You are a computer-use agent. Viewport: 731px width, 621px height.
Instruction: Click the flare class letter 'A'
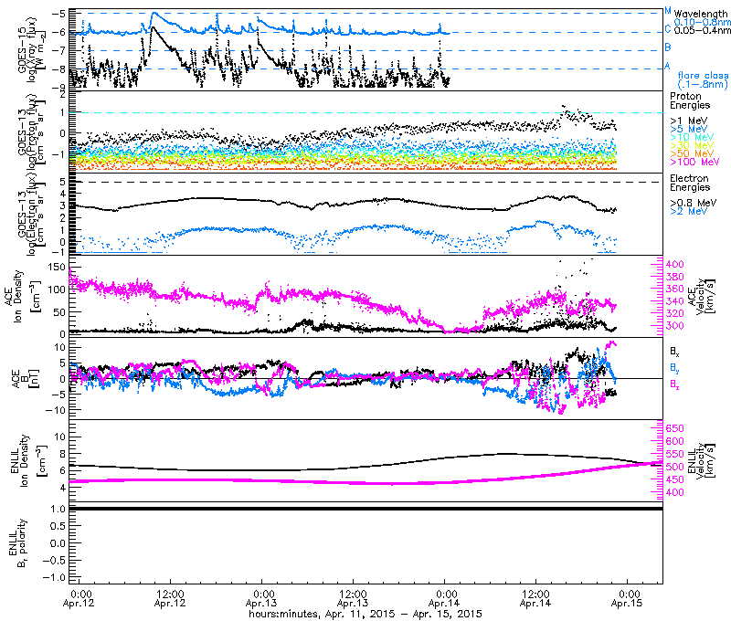pyautogui.click(x=667, y=66)
